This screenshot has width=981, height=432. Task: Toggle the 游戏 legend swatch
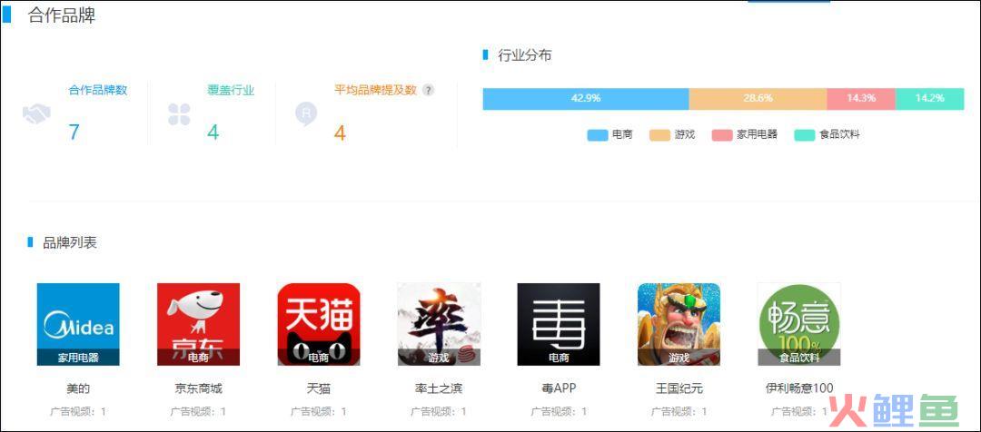[660, 134]
